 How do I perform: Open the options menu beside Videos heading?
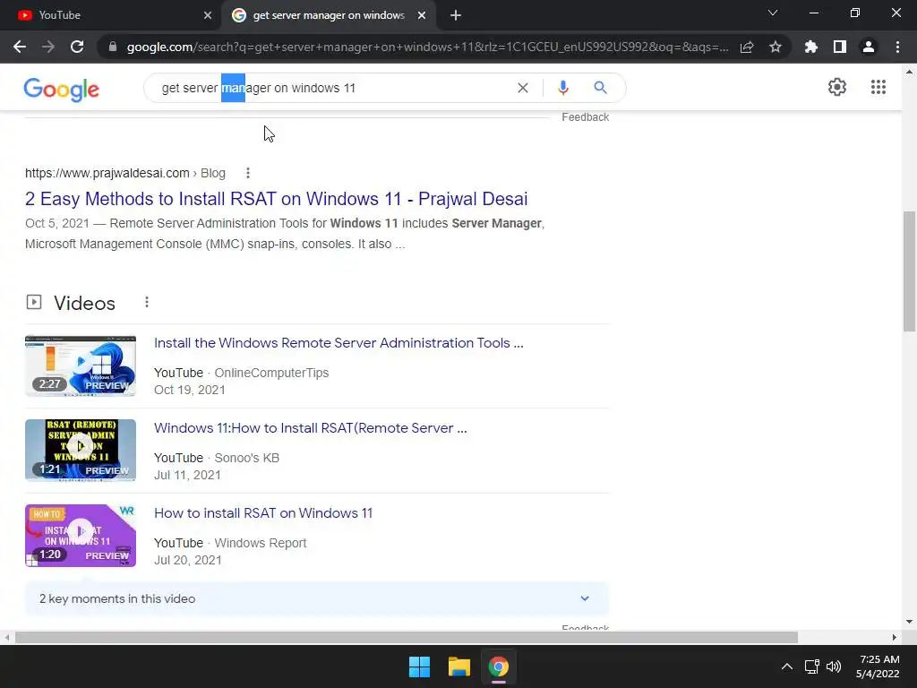(147, 302)
